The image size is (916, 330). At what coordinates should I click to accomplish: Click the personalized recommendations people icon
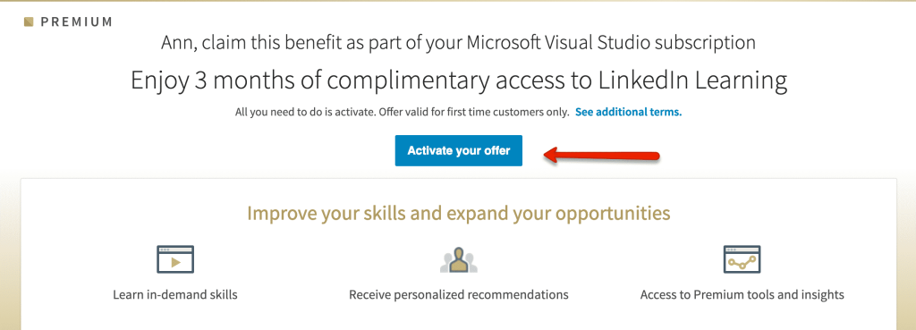coord(459,259)
